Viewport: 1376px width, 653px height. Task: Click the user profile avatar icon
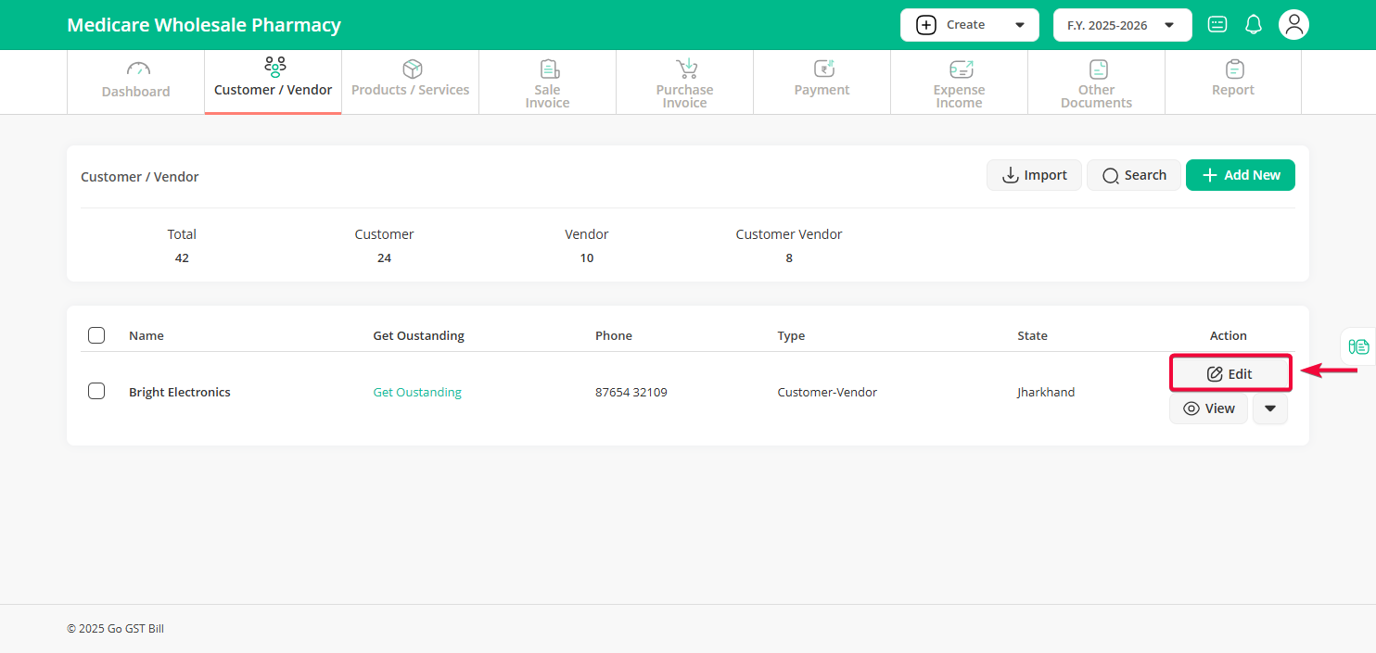point(1293,25)
